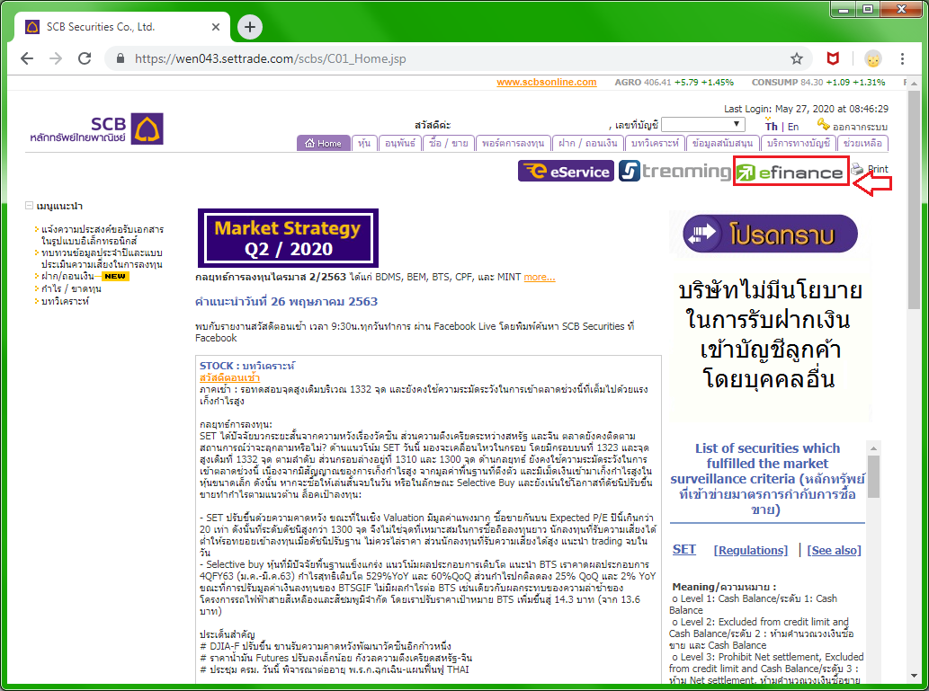The width and height of the screenshot is (929, 691).
Task: Open the eService banner
Action: point(566,171)
